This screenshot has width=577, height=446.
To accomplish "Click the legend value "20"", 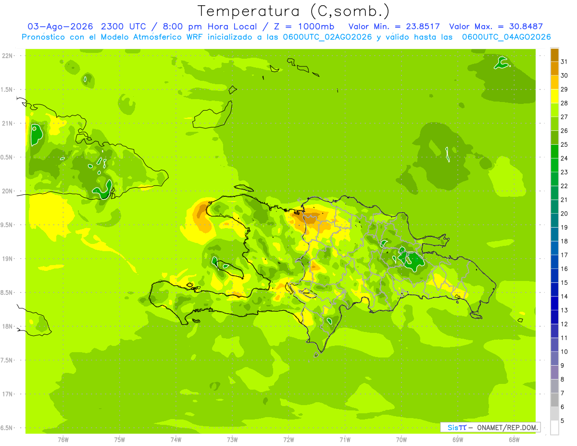I will click(x=564, y=214).
